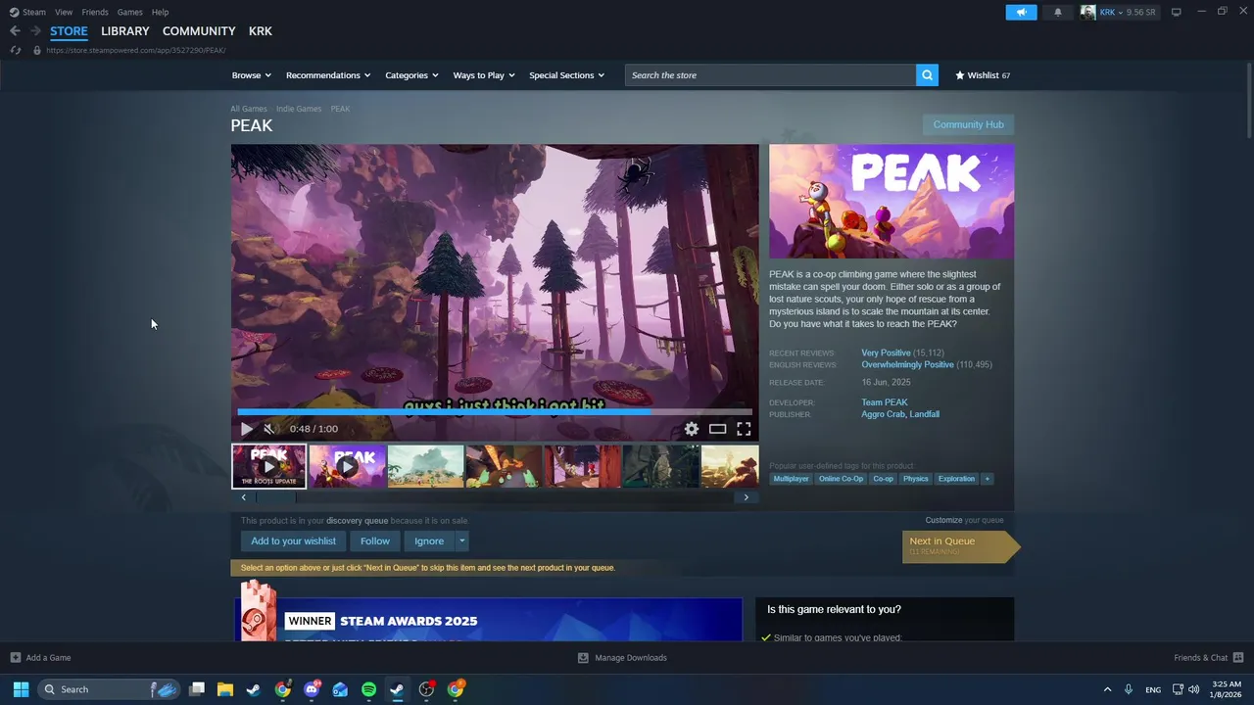
Task: Click into the Search the store field
Action: 770,75
